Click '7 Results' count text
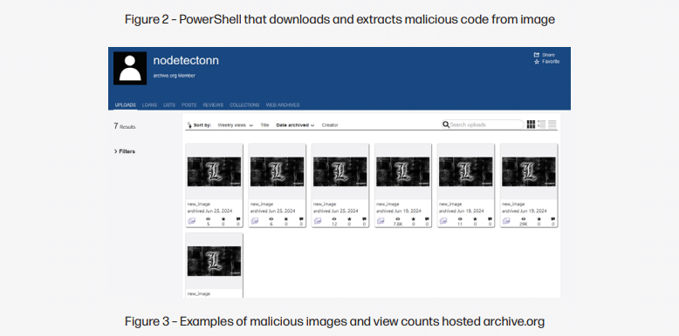This screenshot has height=336, width=679. click(125, 126)
